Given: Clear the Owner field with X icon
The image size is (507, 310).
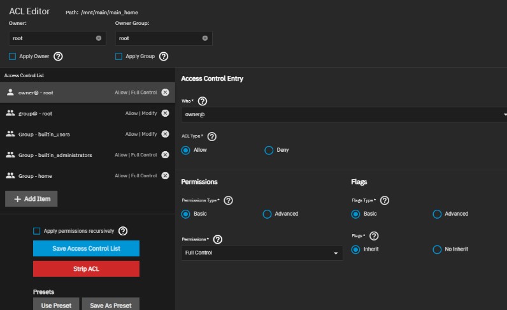Looking at the screenshot, I should click(x=99, y=38).
